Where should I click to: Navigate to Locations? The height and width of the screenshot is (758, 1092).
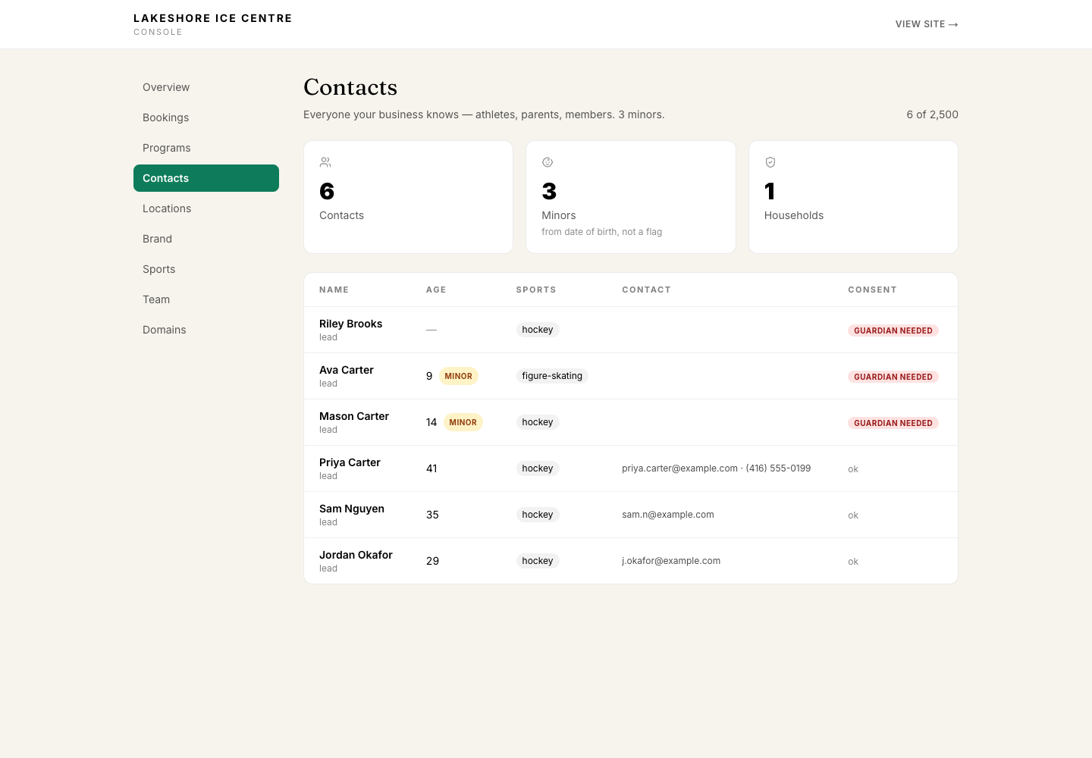pos(206,208)
